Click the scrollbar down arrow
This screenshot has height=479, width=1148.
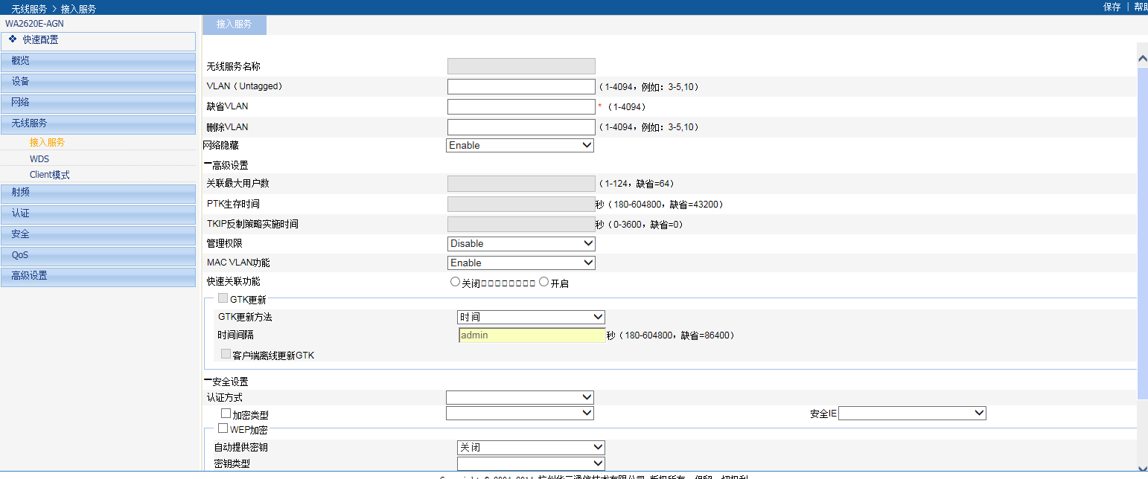[1143, 469]
